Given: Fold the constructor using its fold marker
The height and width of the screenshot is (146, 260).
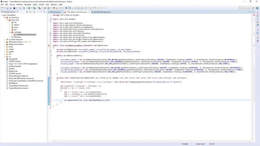Looking at the screenshot, I should (x=52, y=56).
